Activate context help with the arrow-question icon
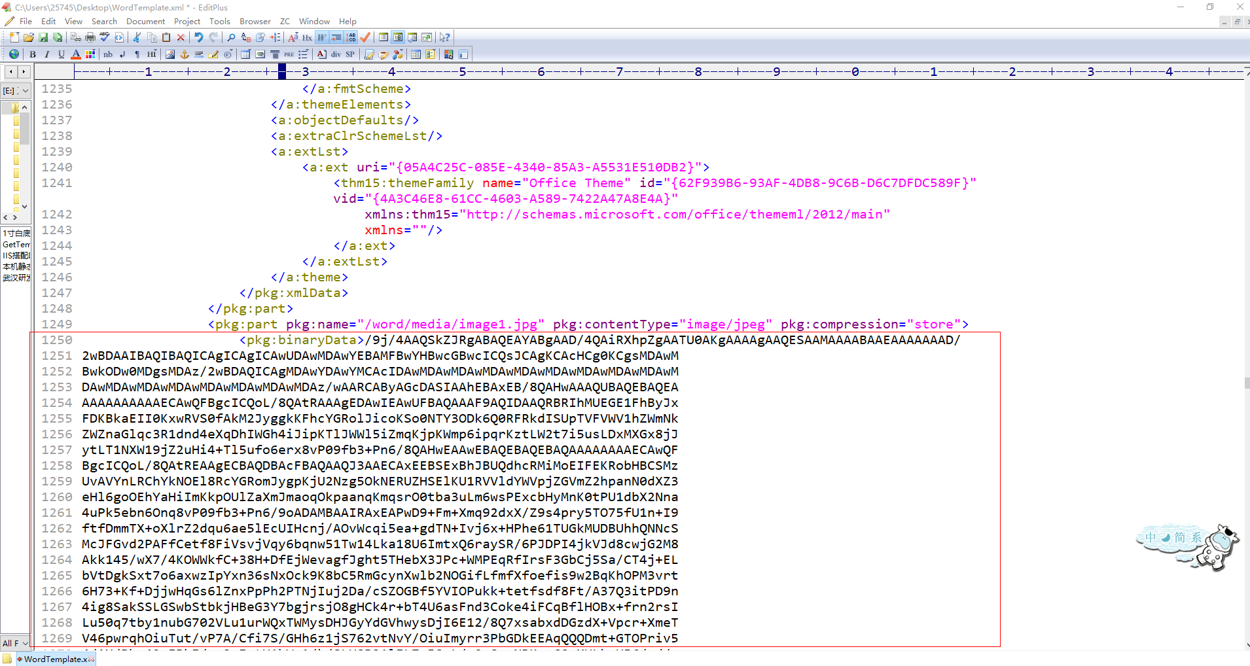 444,37
